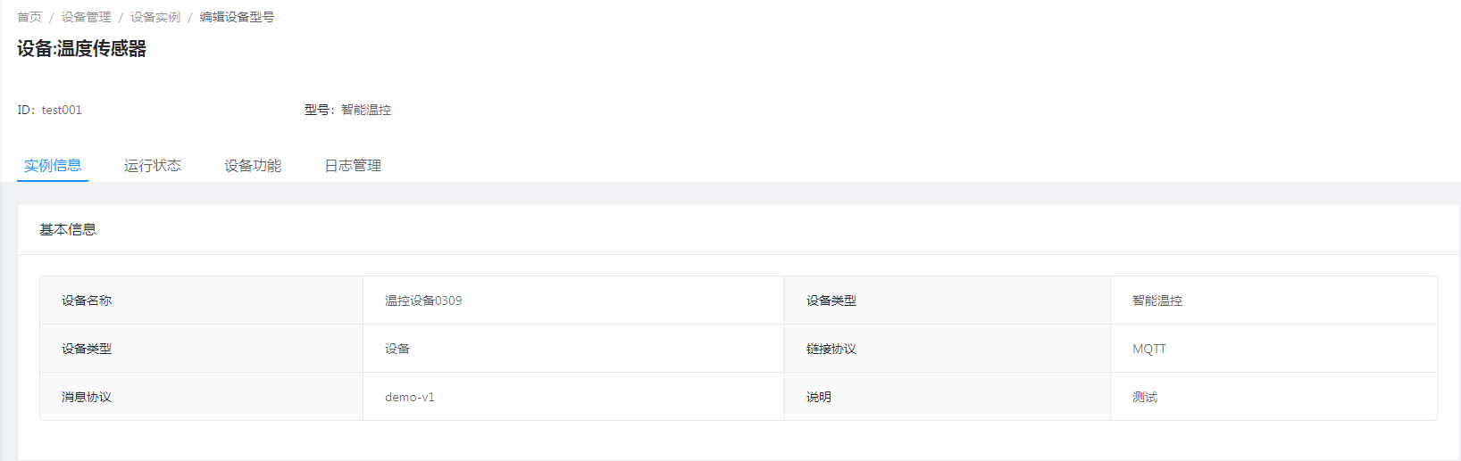The image size is (1461, 461).
Task: Select the 实例信息 tab
Action: click(53, 166)
